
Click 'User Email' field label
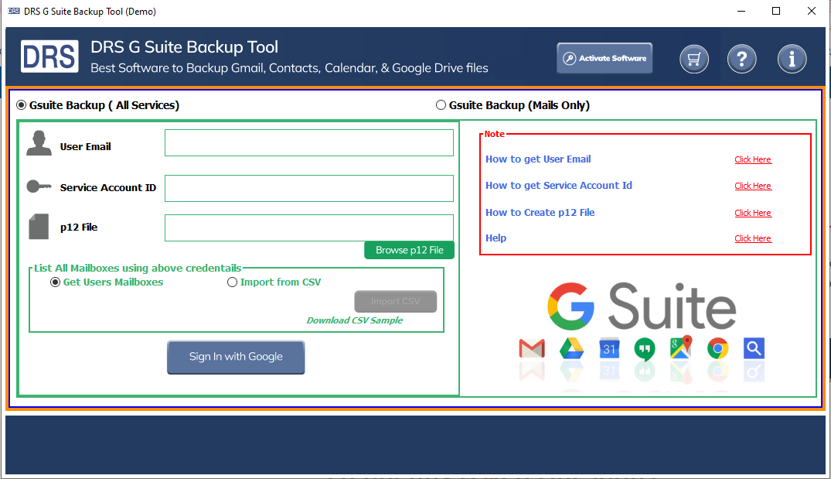coord(85,146)
